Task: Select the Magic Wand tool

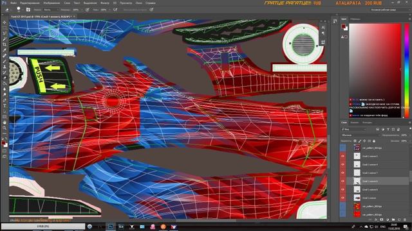Action: (x=5, y=38)
